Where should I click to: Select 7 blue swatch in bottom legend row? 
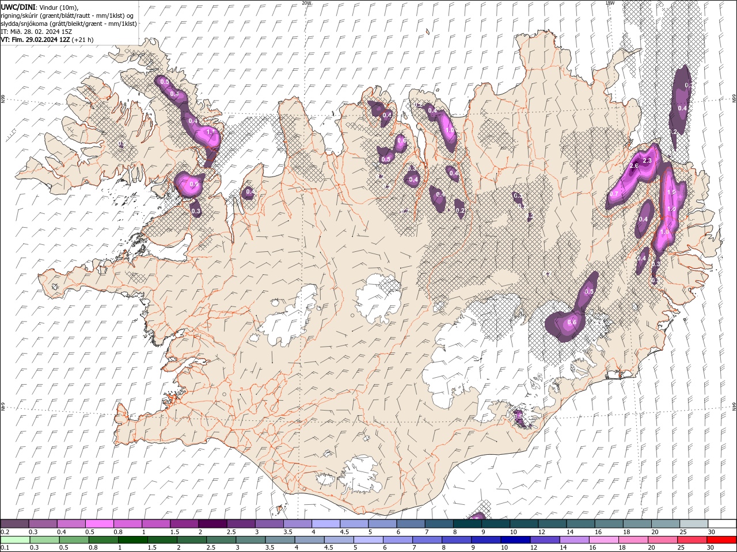427,540
